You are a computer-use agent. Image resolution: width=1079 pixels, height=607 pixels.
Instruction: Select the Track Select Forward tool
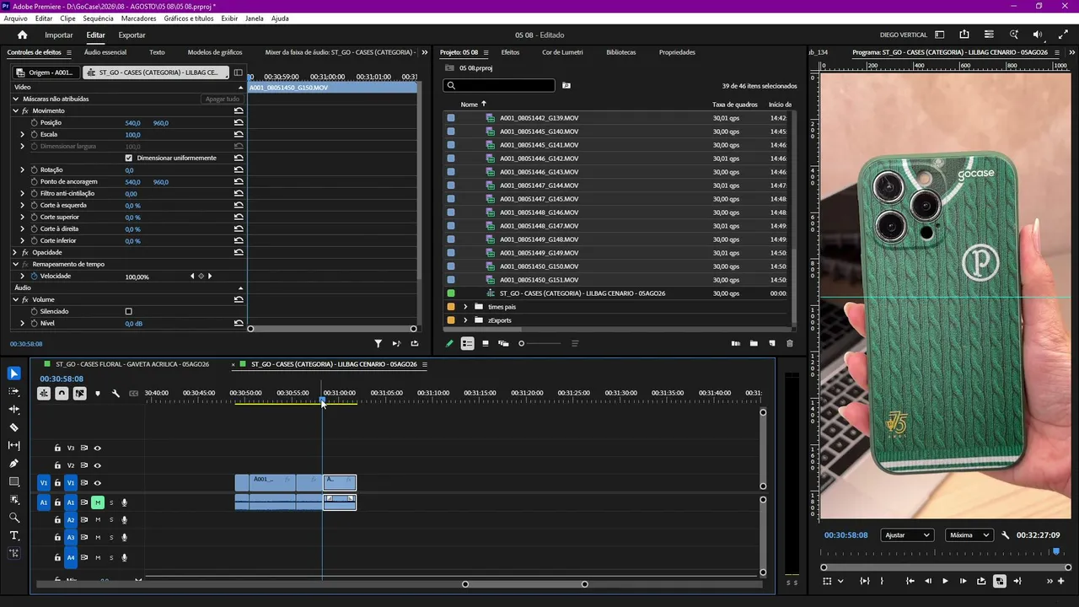(x=14, y=392)
